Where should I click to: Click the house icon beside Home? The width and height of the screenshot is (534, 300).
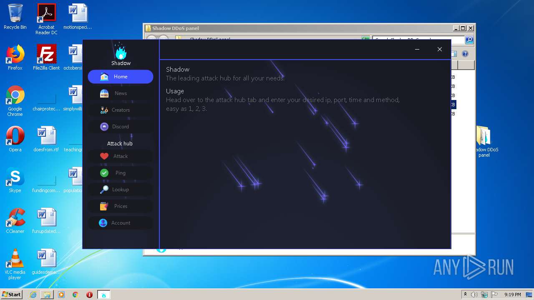point(104,77)
